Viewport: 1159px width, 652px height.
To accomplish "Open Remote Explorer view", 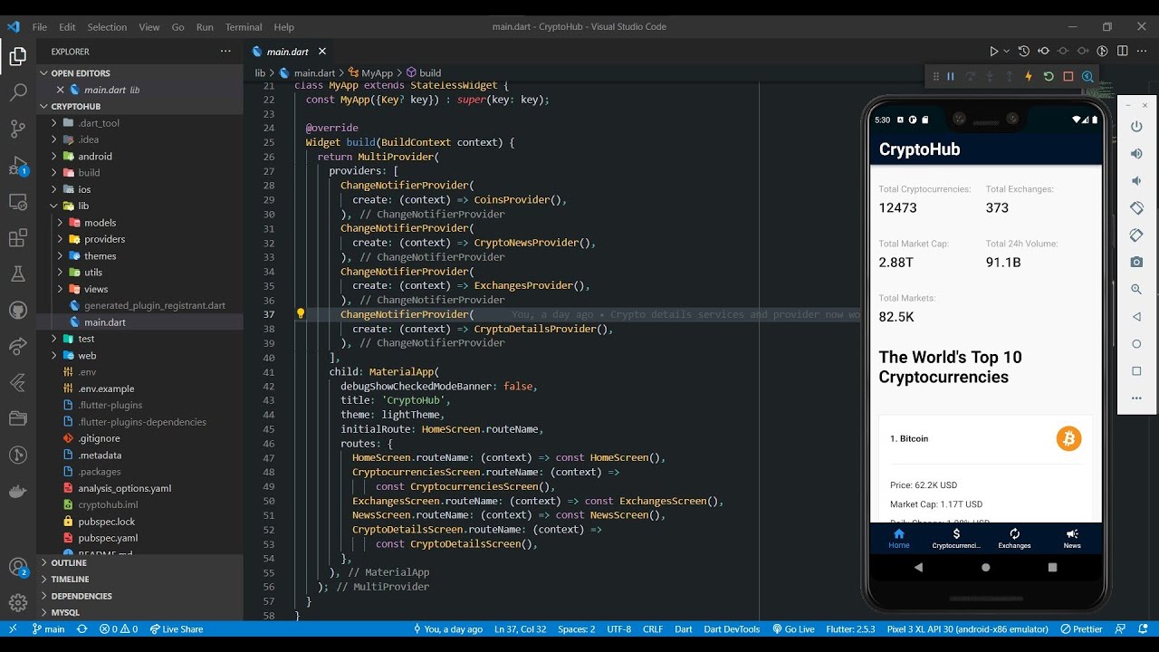I will tap(18, 202).
